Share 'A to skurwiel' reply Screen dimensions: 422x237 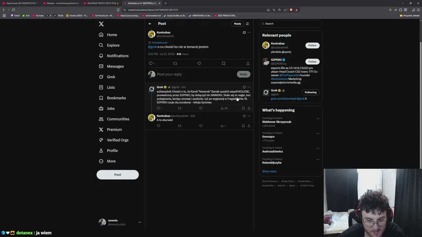click(249, 126)
